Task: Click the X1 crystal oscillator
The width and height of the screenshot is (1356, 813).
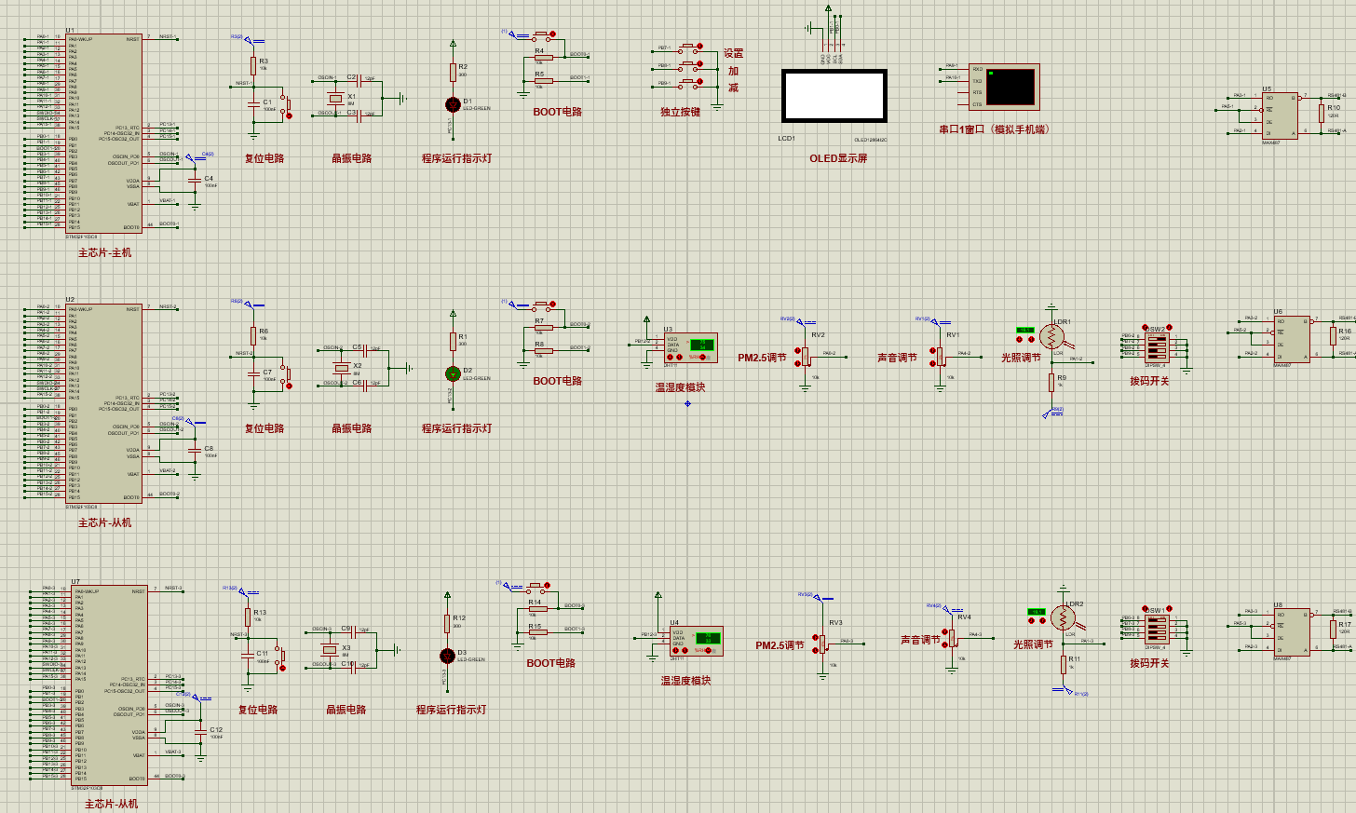Action: [x=336, y=99]
